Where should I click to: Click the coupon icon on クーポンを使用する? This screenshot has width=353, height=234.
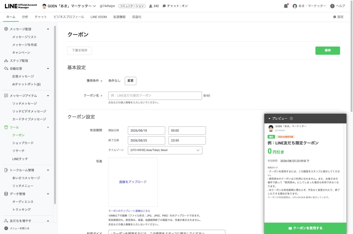pyautogui.click(x=290, y=228)
